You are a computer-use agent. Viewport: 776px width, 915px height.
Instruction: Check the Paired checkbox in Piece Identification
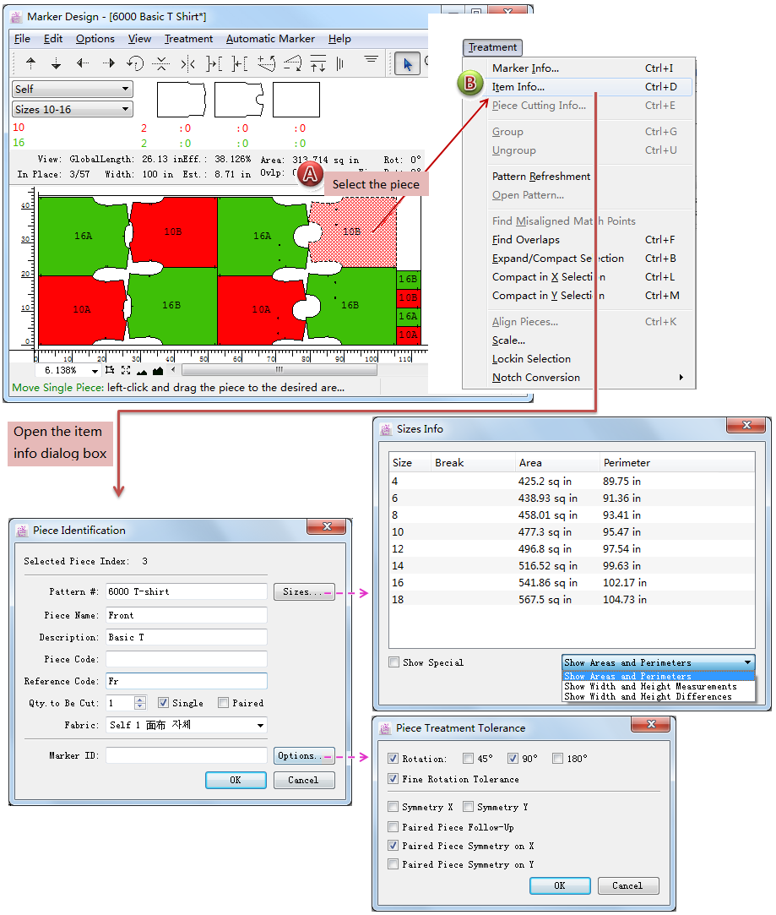tap(223, 703)
